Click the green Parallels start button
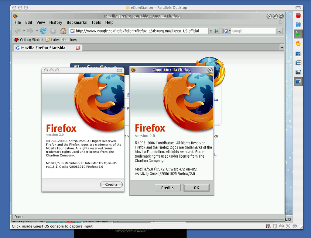This screenshot has height=238, width=311. coord(298,34)
